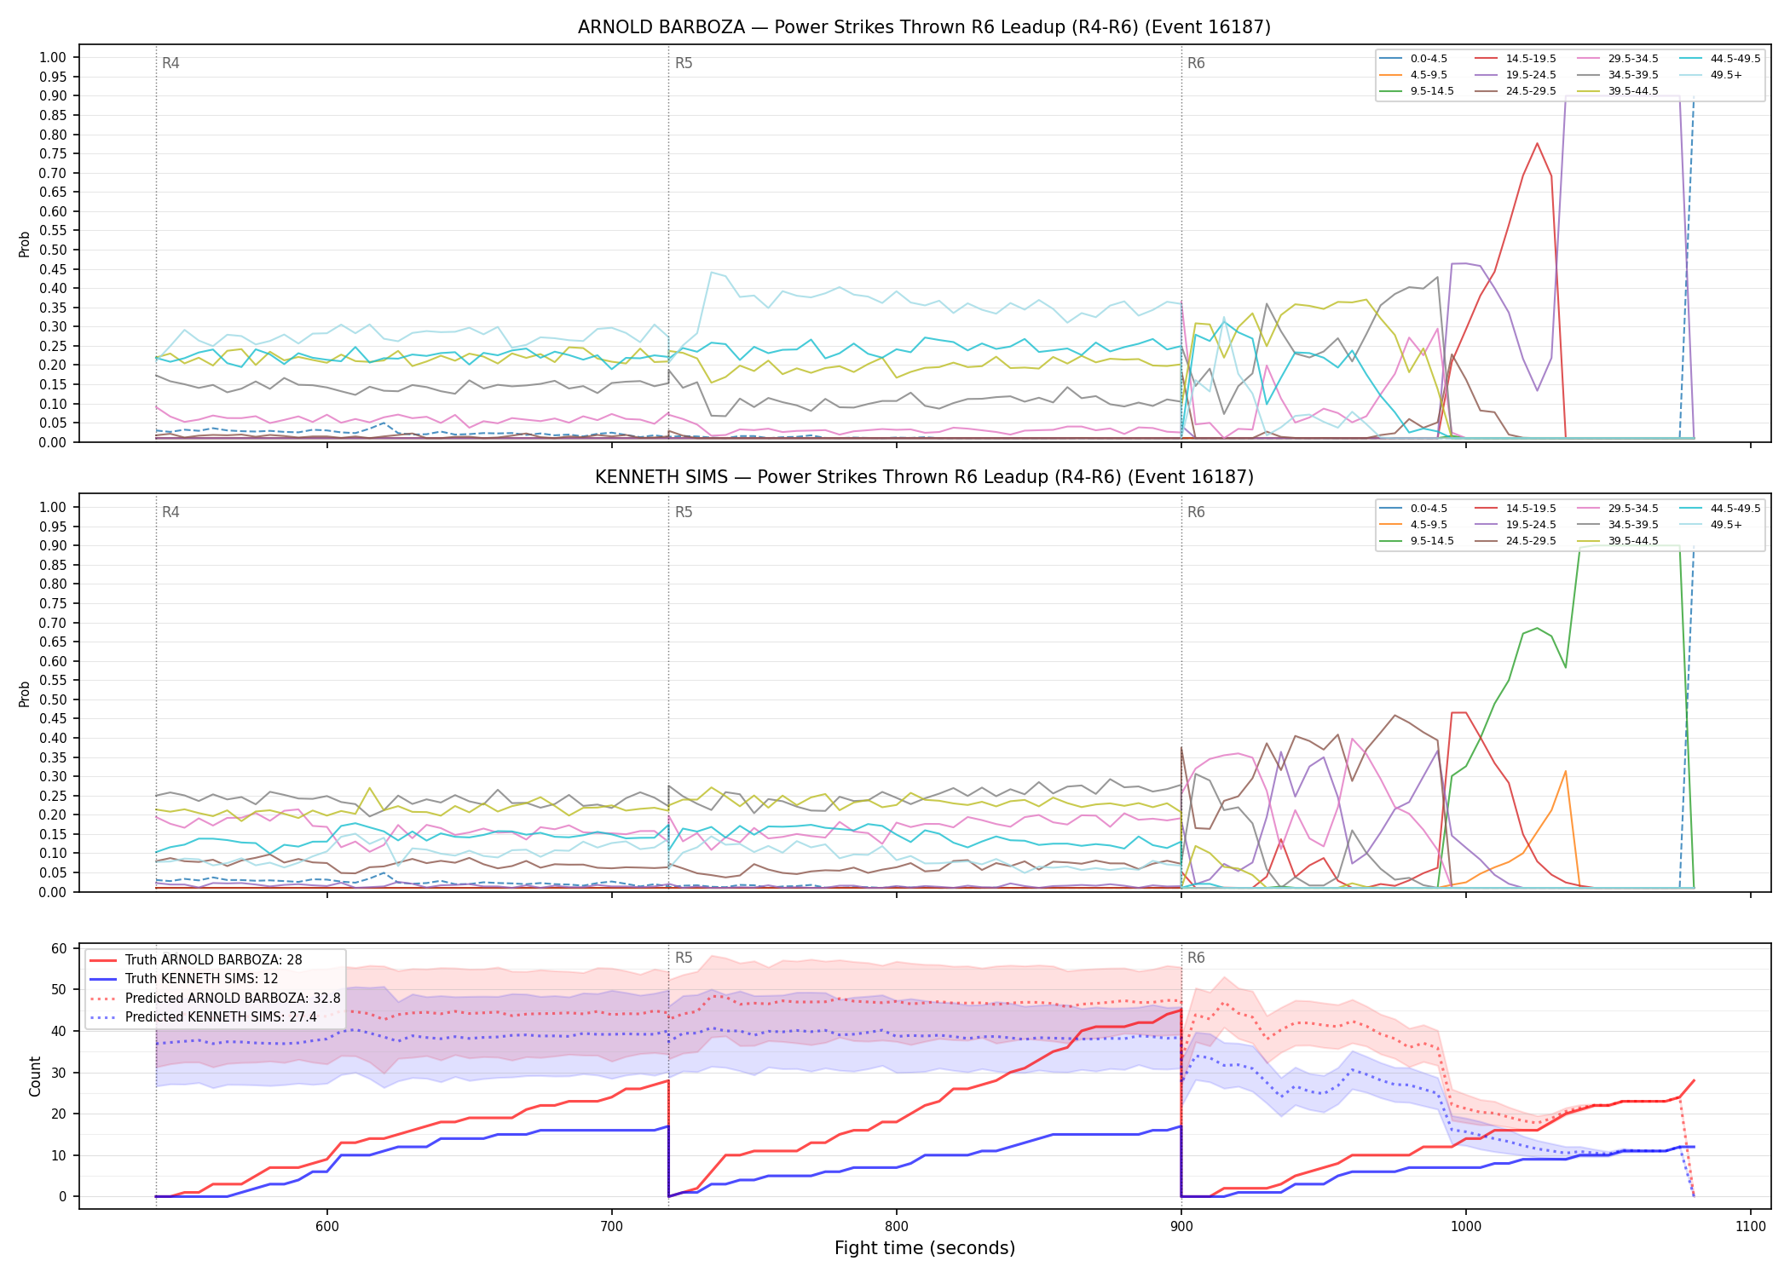Pick the 0.0-4.5 legend entry in the Barboza chart
The height and width of the screenshot is (1278, 1790).
pos(1413,59)
